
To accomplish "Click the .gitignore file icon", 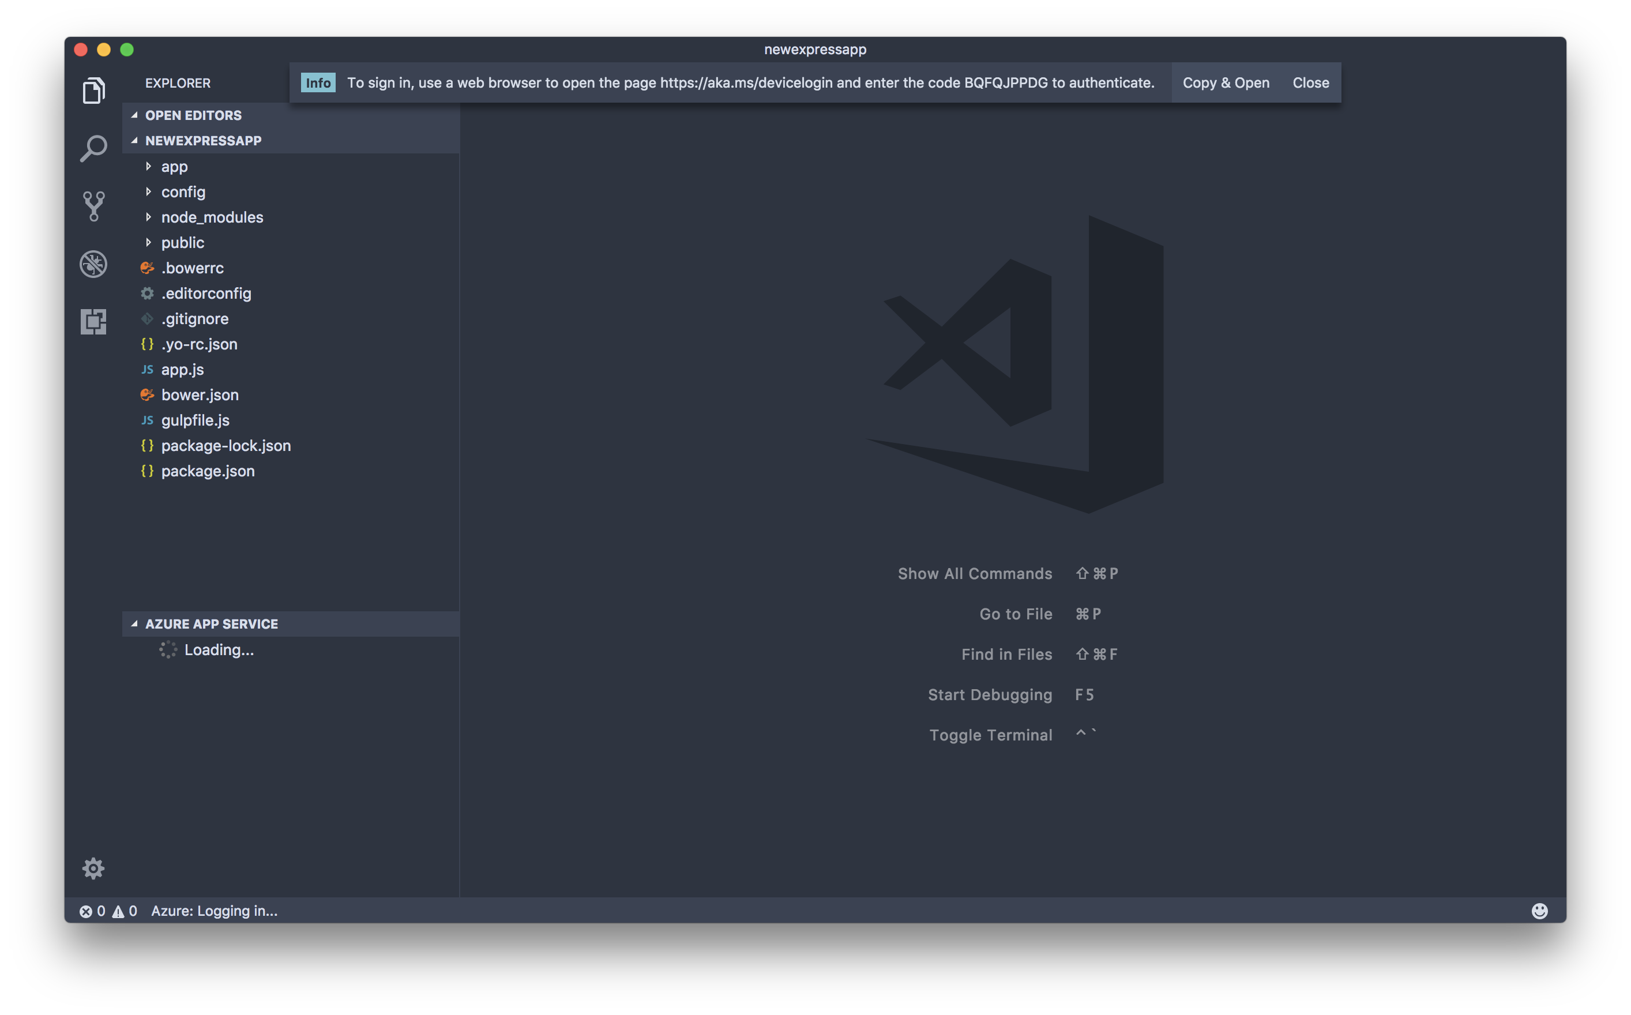I will (x=147, y=319).
